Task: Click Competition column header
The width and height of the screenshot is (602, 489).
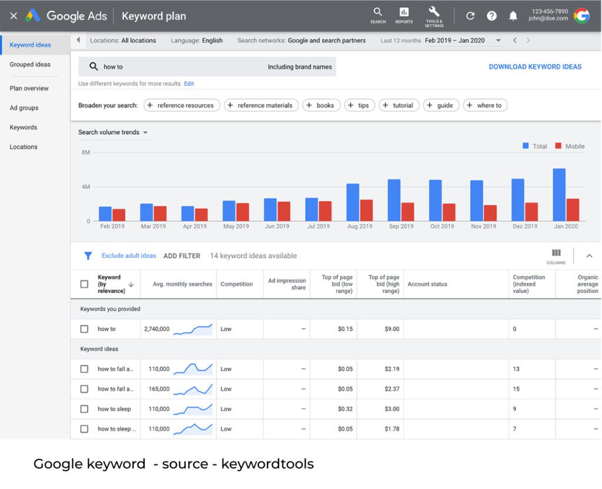Action: (236, 284)
